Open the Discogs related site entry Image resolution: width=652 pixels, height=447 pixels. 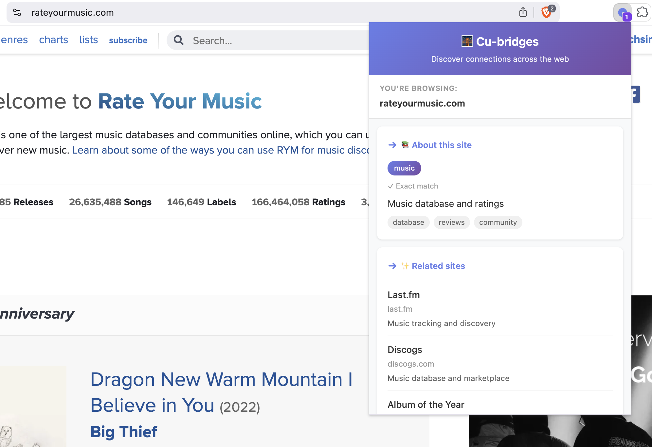[x=405, y=350]
